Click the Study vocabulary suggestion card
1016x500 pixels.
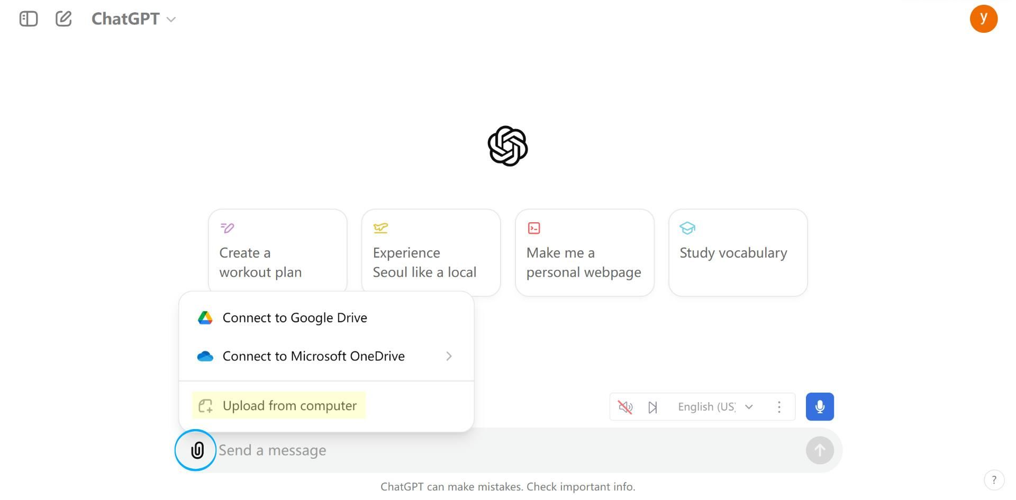pos(738,253)
